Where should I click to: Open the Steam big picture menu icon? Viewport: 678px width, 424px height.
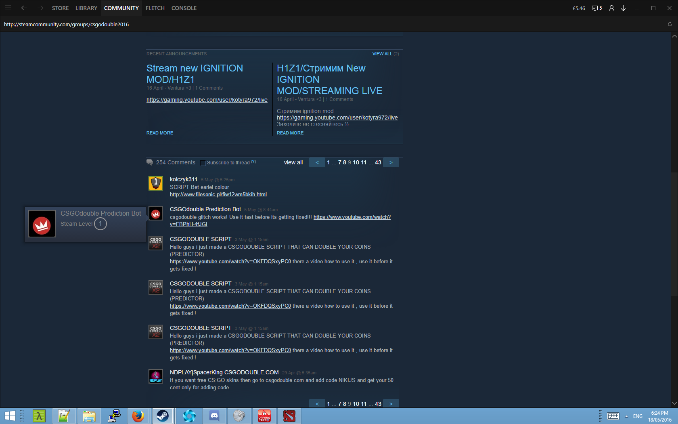tap(8, 8)
